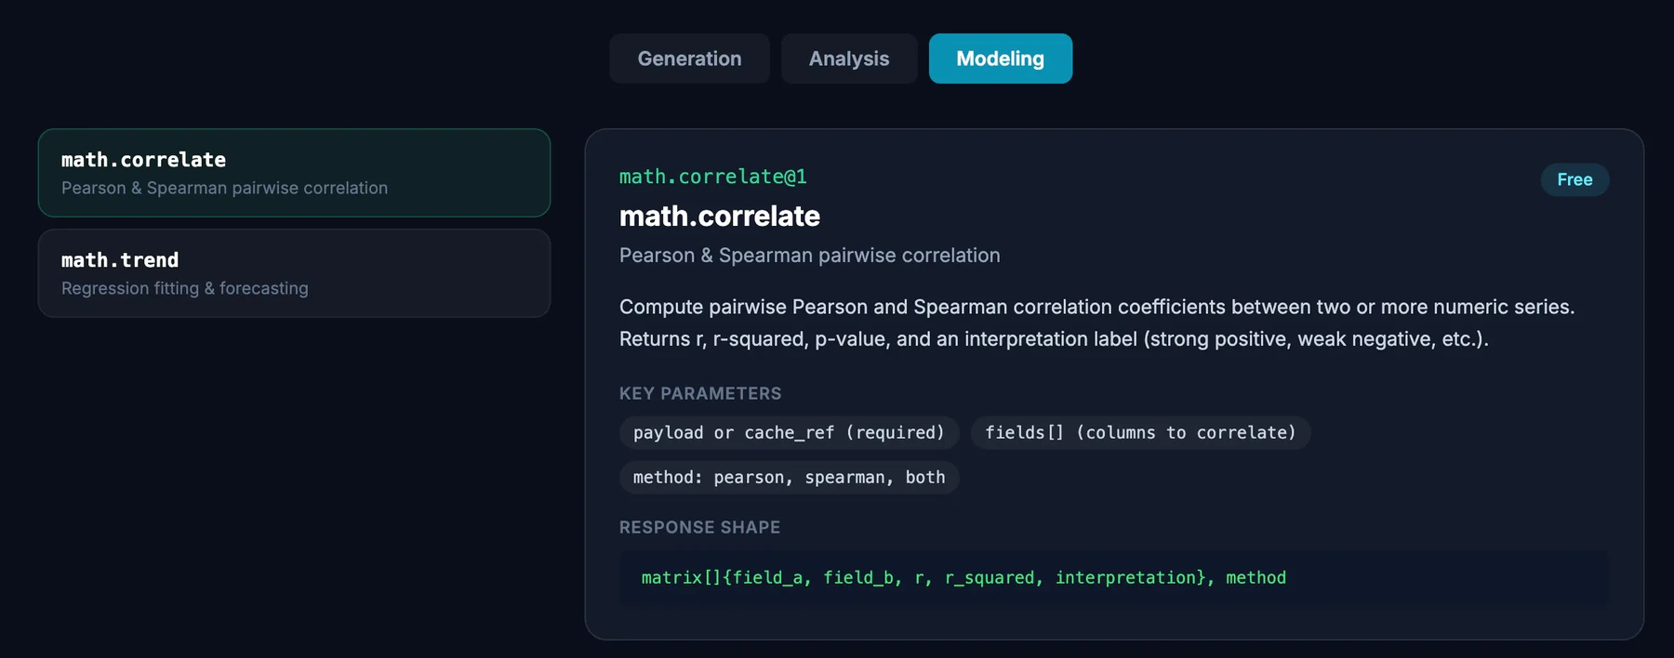Select the fields[] columns to correlate chip

[1140, 432]
